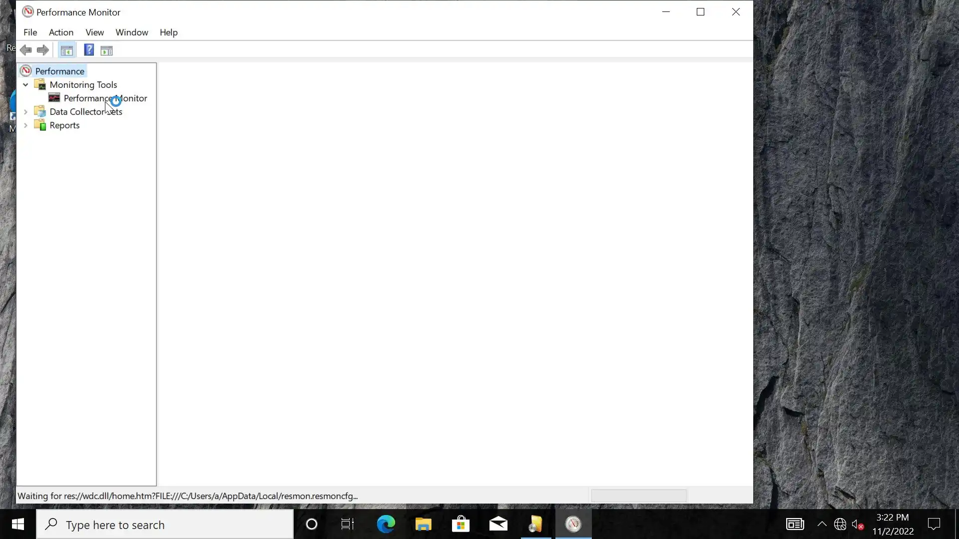Collapse the Monitoring Tools node
Image resolution: width=959 pixels, height=539 pixels.
25,85
